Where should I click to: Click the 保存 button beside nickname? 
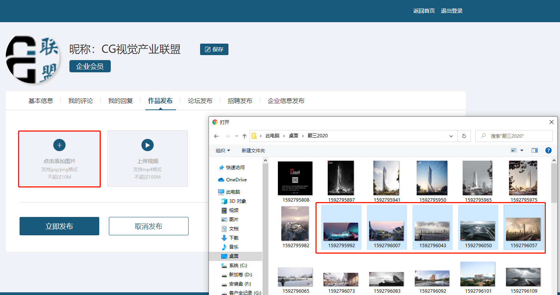pos(214,49)
